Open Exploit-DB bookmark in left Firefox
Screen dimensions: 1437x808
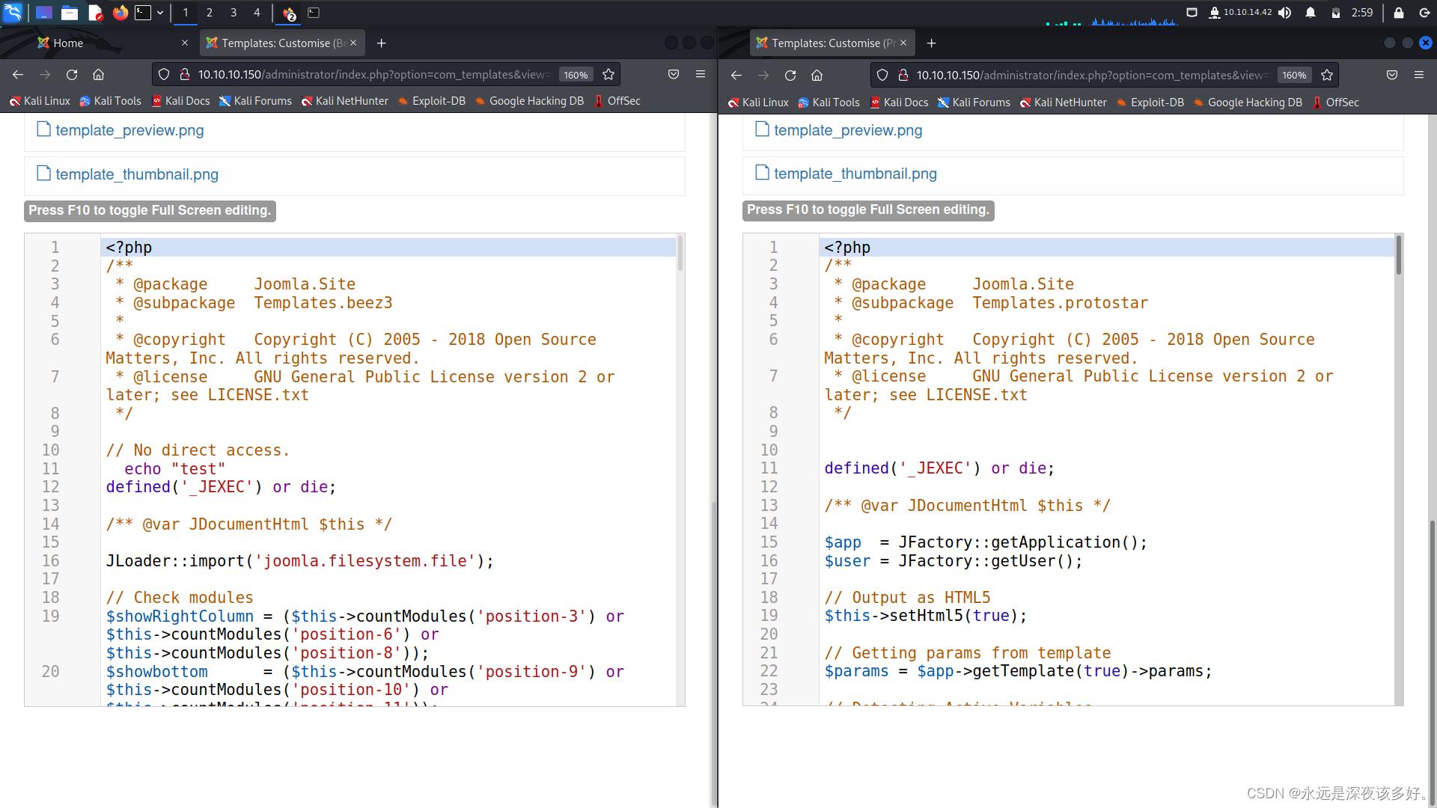(431, 101)
